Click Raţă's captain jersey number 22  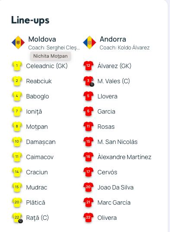(x=17, y=218)
